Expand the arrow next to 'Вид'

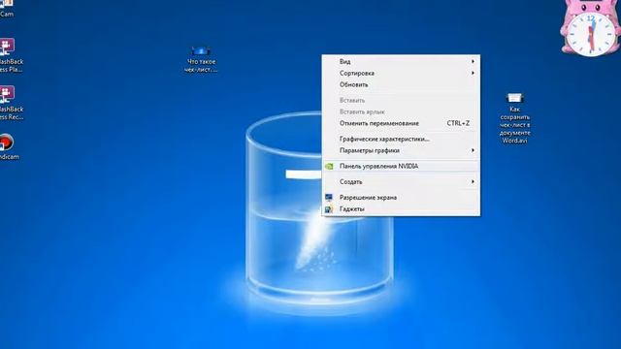click(x=473, y=62)
